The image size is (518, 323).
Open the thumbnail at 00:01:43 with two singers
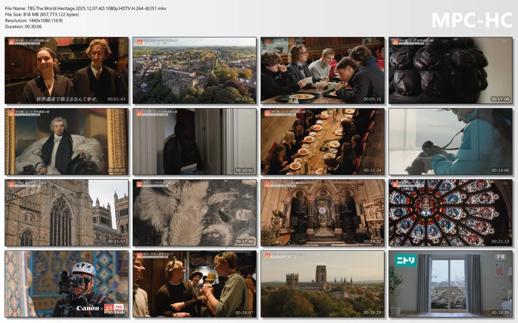pyautogui.click(x=67, y=70)
